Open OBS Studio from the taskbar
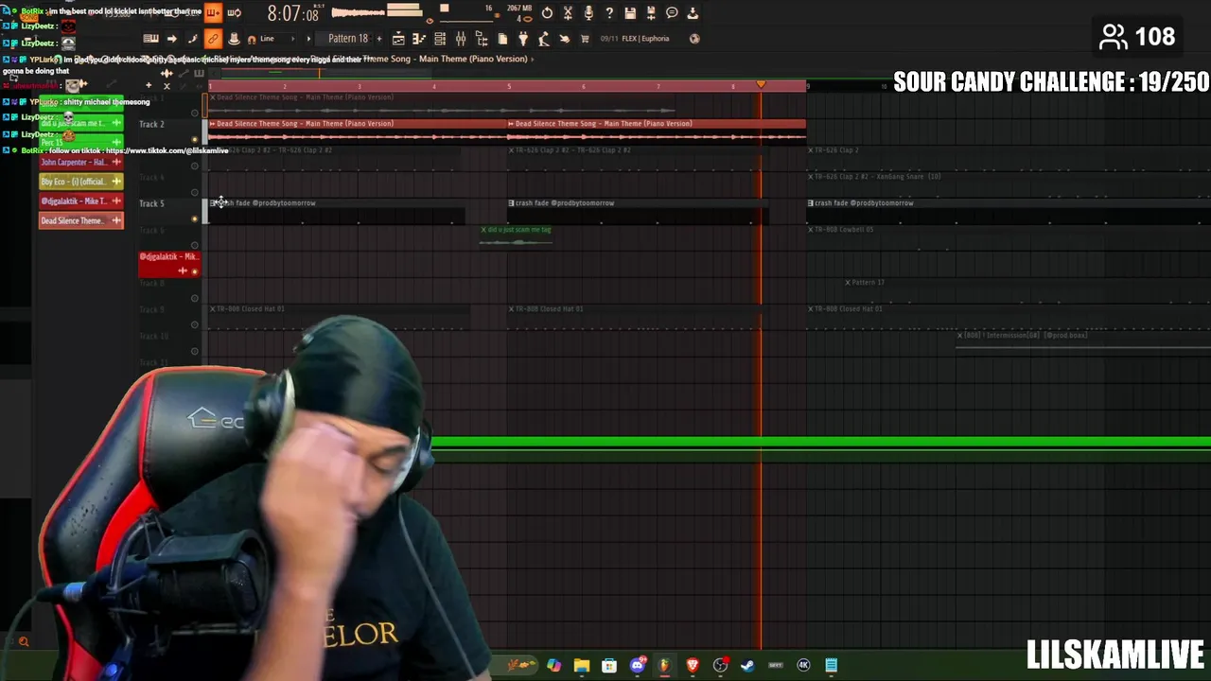 point(720,665)
